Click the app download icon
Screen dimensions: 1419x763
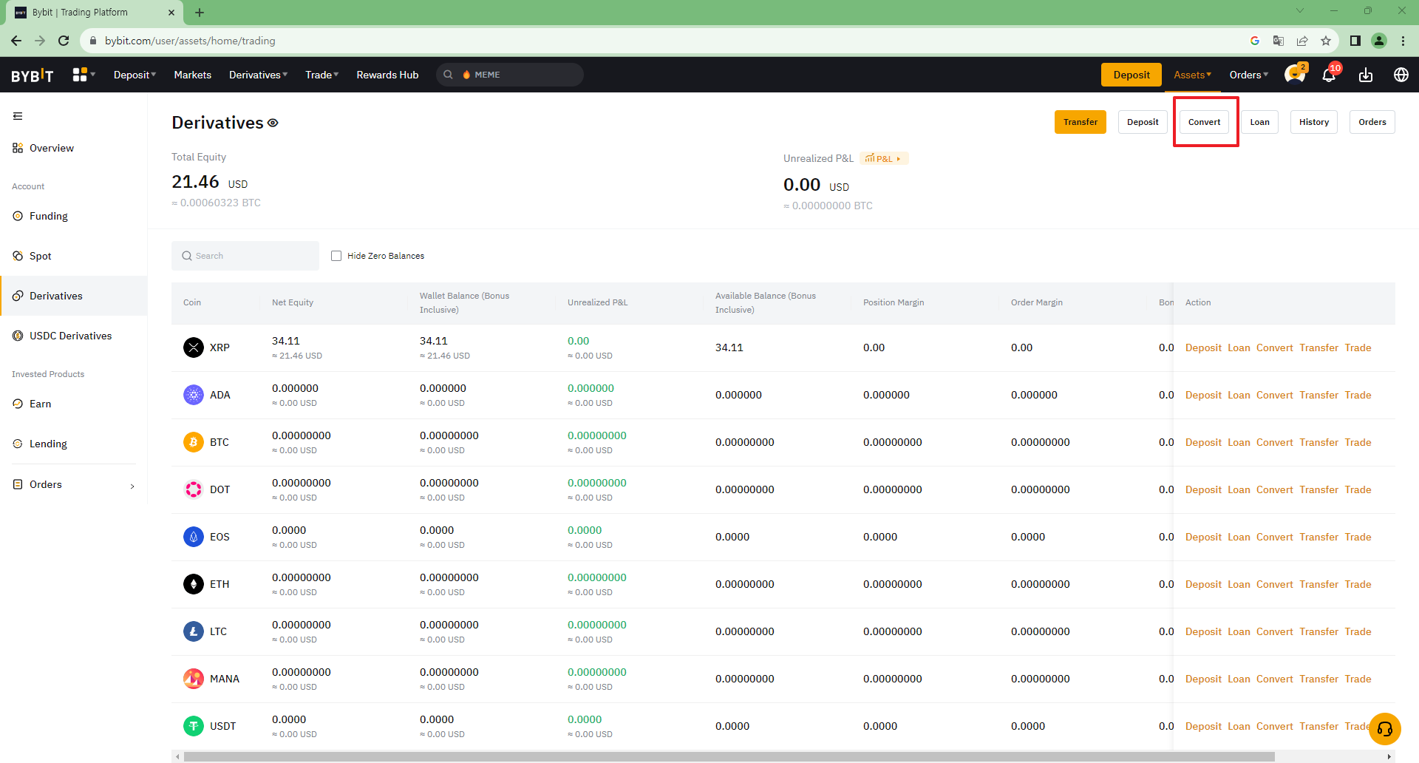coord(1365,75)
